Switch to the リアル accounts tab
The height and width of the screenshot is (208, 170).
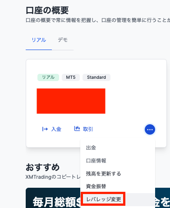click(x=39, y=40)
